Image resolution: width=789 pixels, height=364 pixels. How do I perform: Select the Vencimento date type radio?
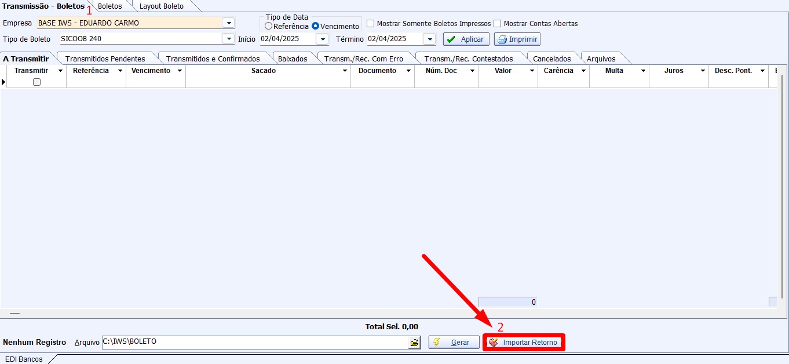[x=316, y=26]
